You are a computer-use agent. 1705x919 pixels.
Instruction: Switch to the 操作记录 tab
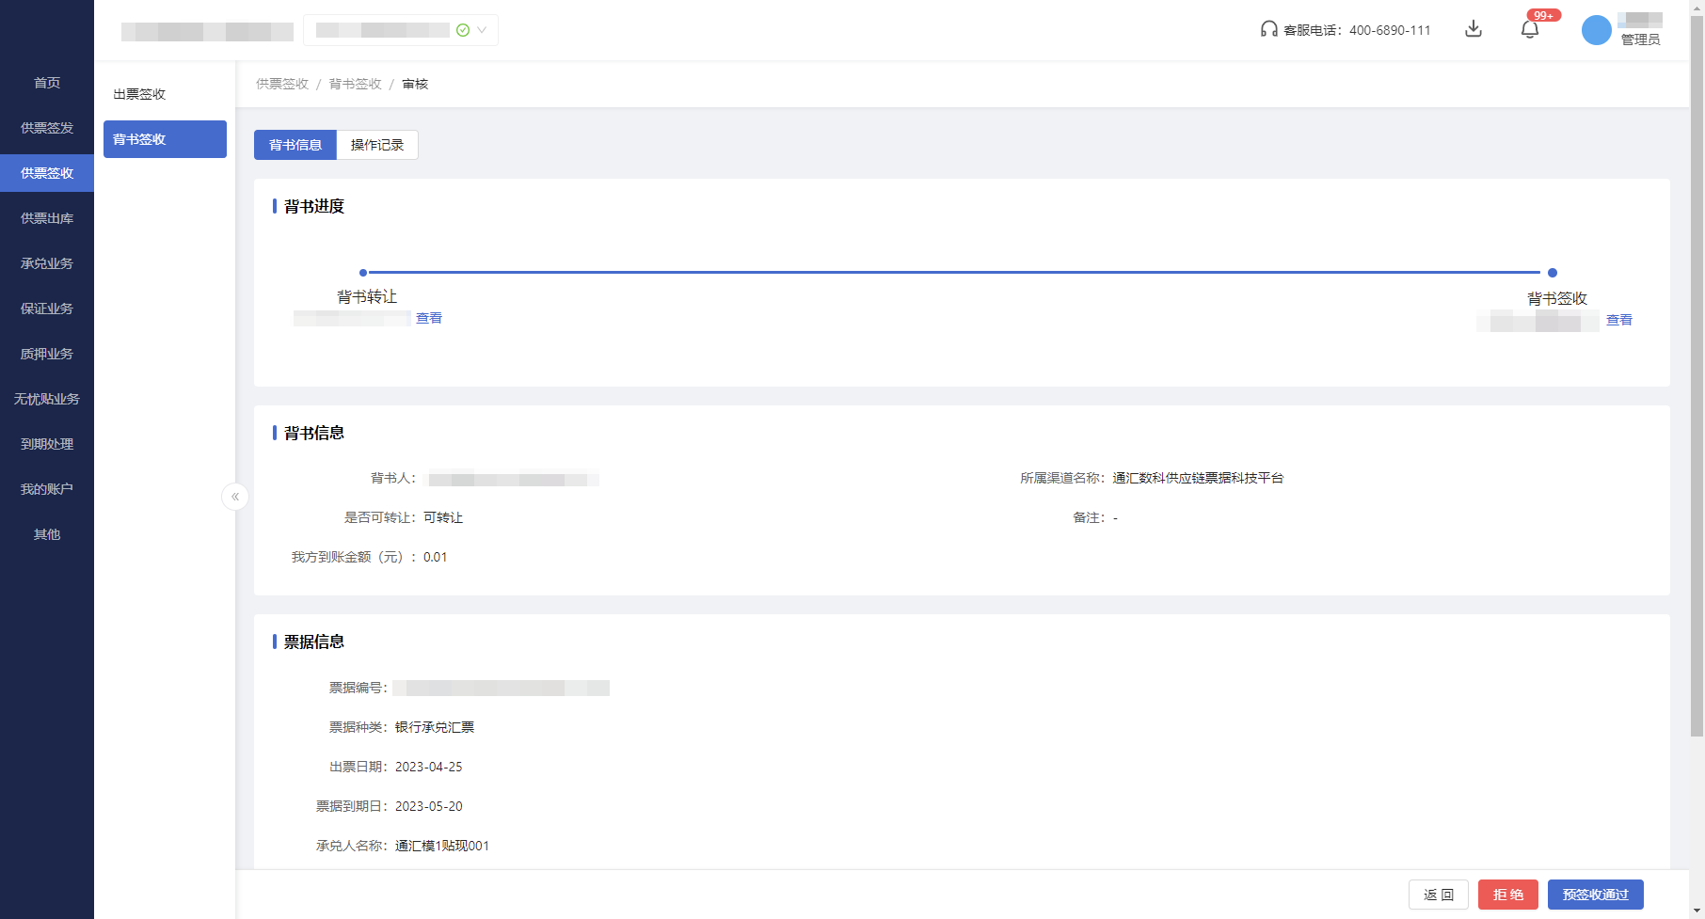[375, 144]
